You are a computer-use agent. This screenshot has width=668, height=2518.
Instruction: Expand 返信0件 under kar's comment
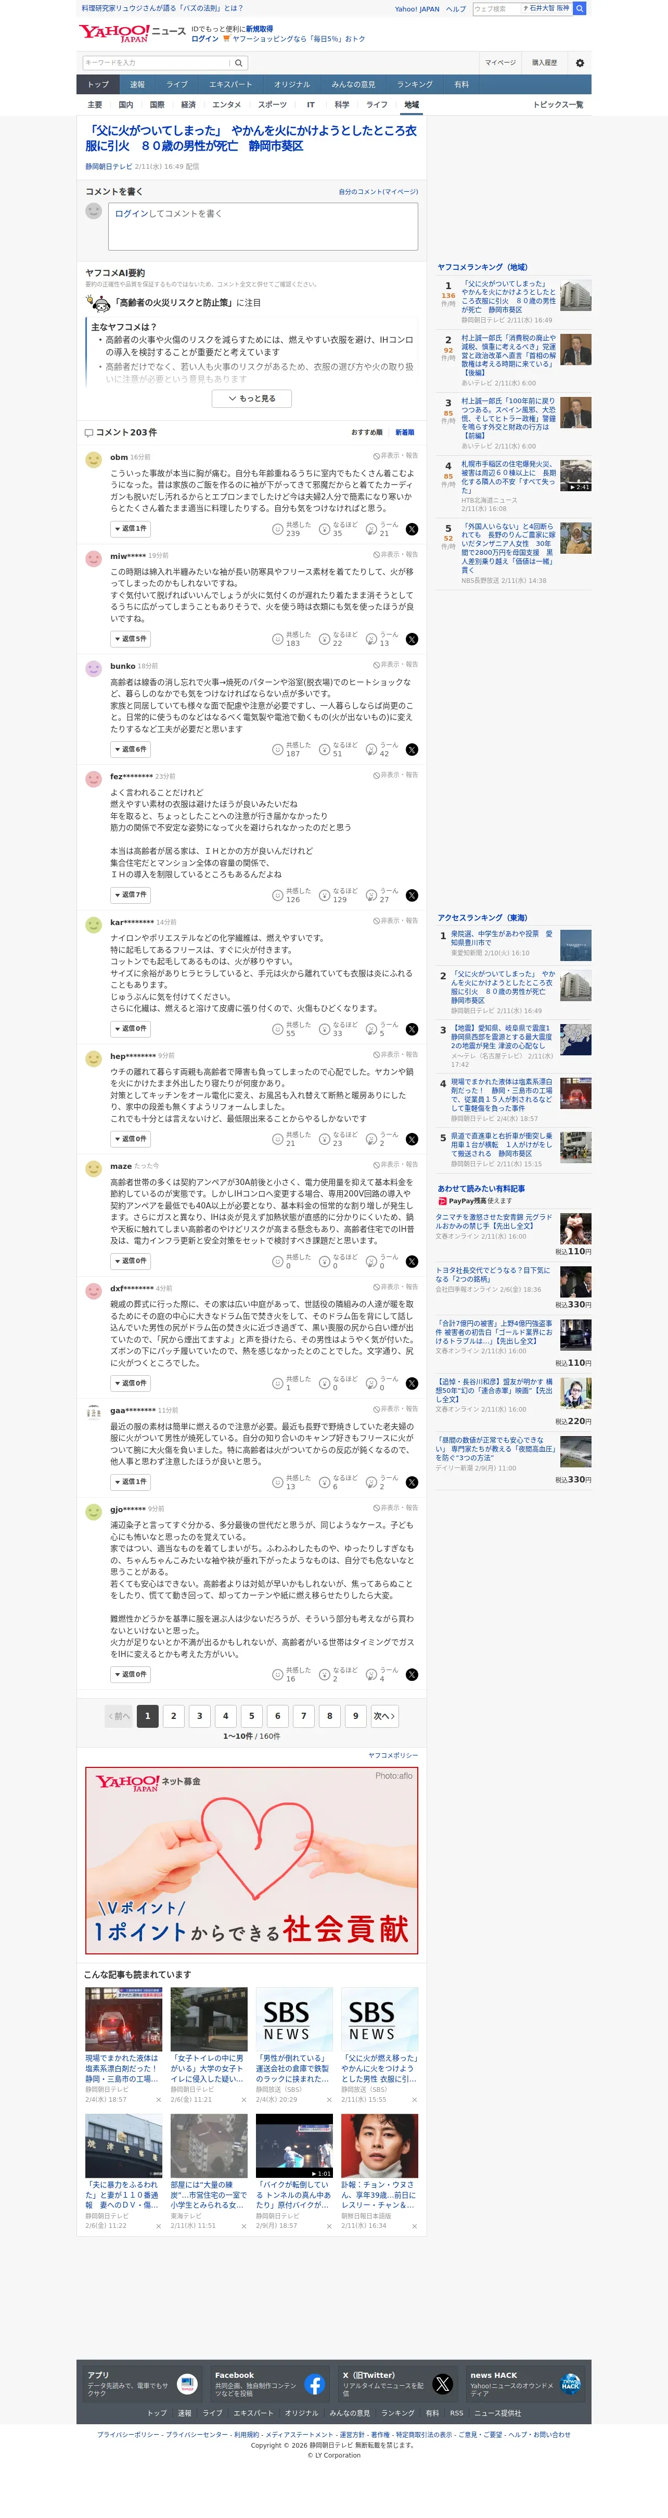click(x=130, y=1029)
